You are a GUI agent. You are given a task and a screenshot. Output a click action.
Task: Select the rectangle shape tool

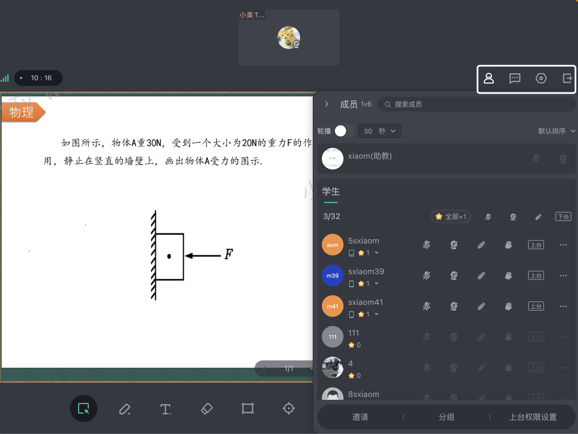point(247,409)
